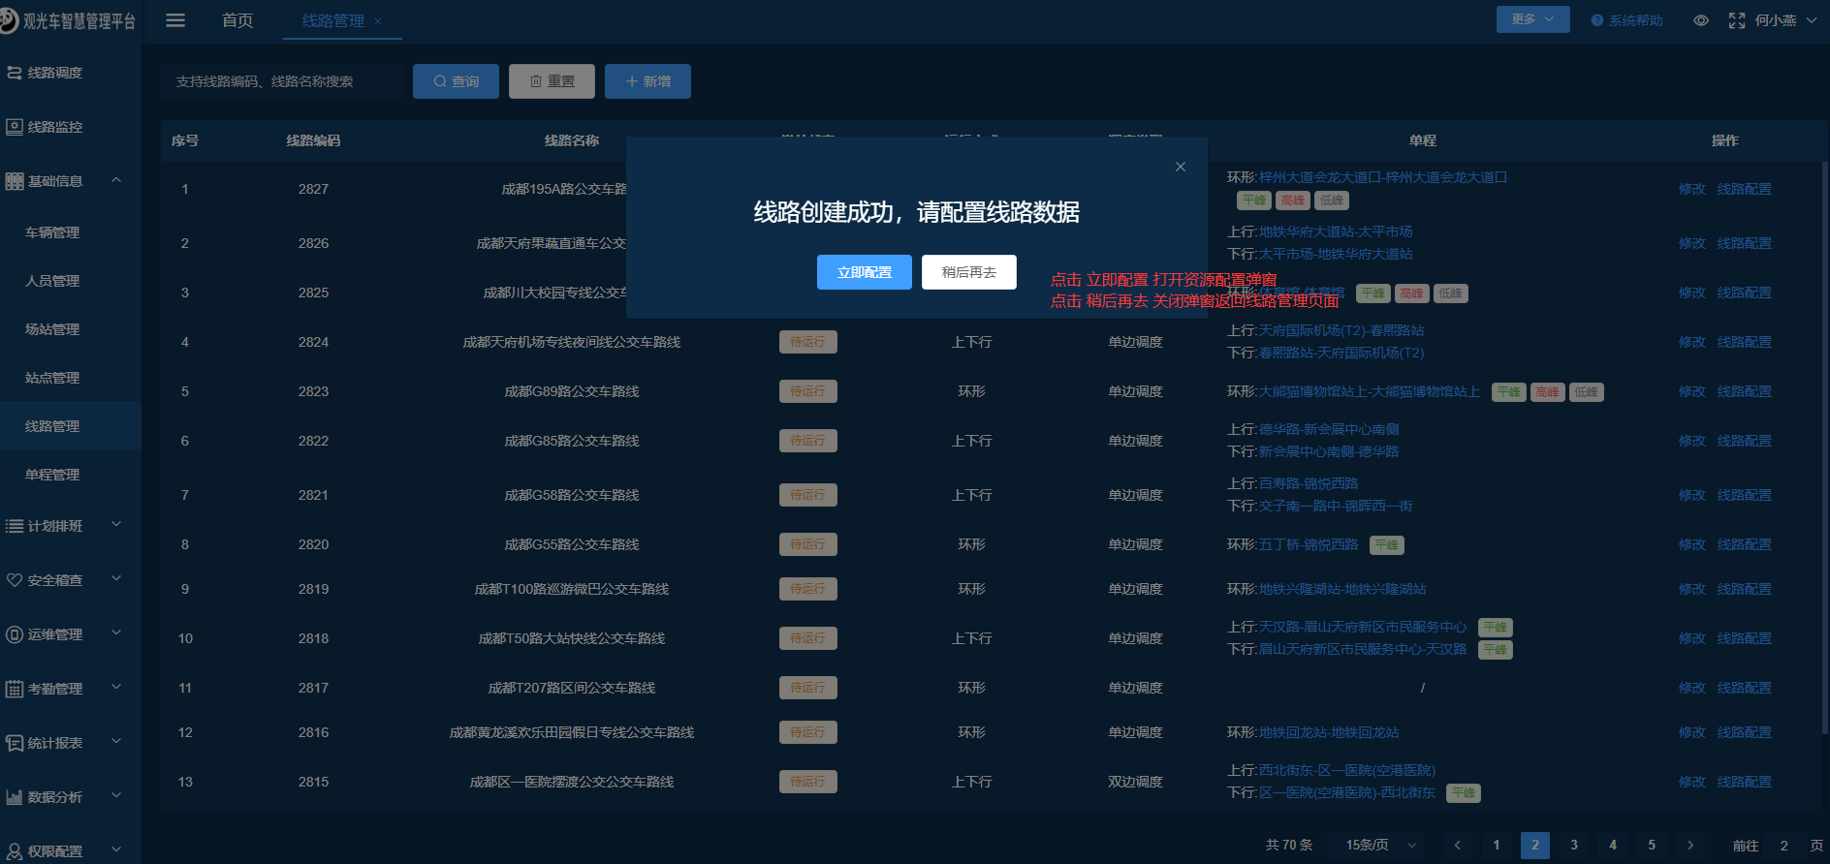The height and width of the screenshot is (864, 1830).
Task: Go to previous page arrow in pagination
Action: pyautogui.click(x=1457, y=845)
